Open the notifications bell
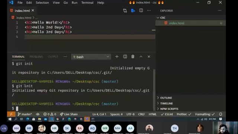This screenshot has width=238, height=134. (221, 114)
